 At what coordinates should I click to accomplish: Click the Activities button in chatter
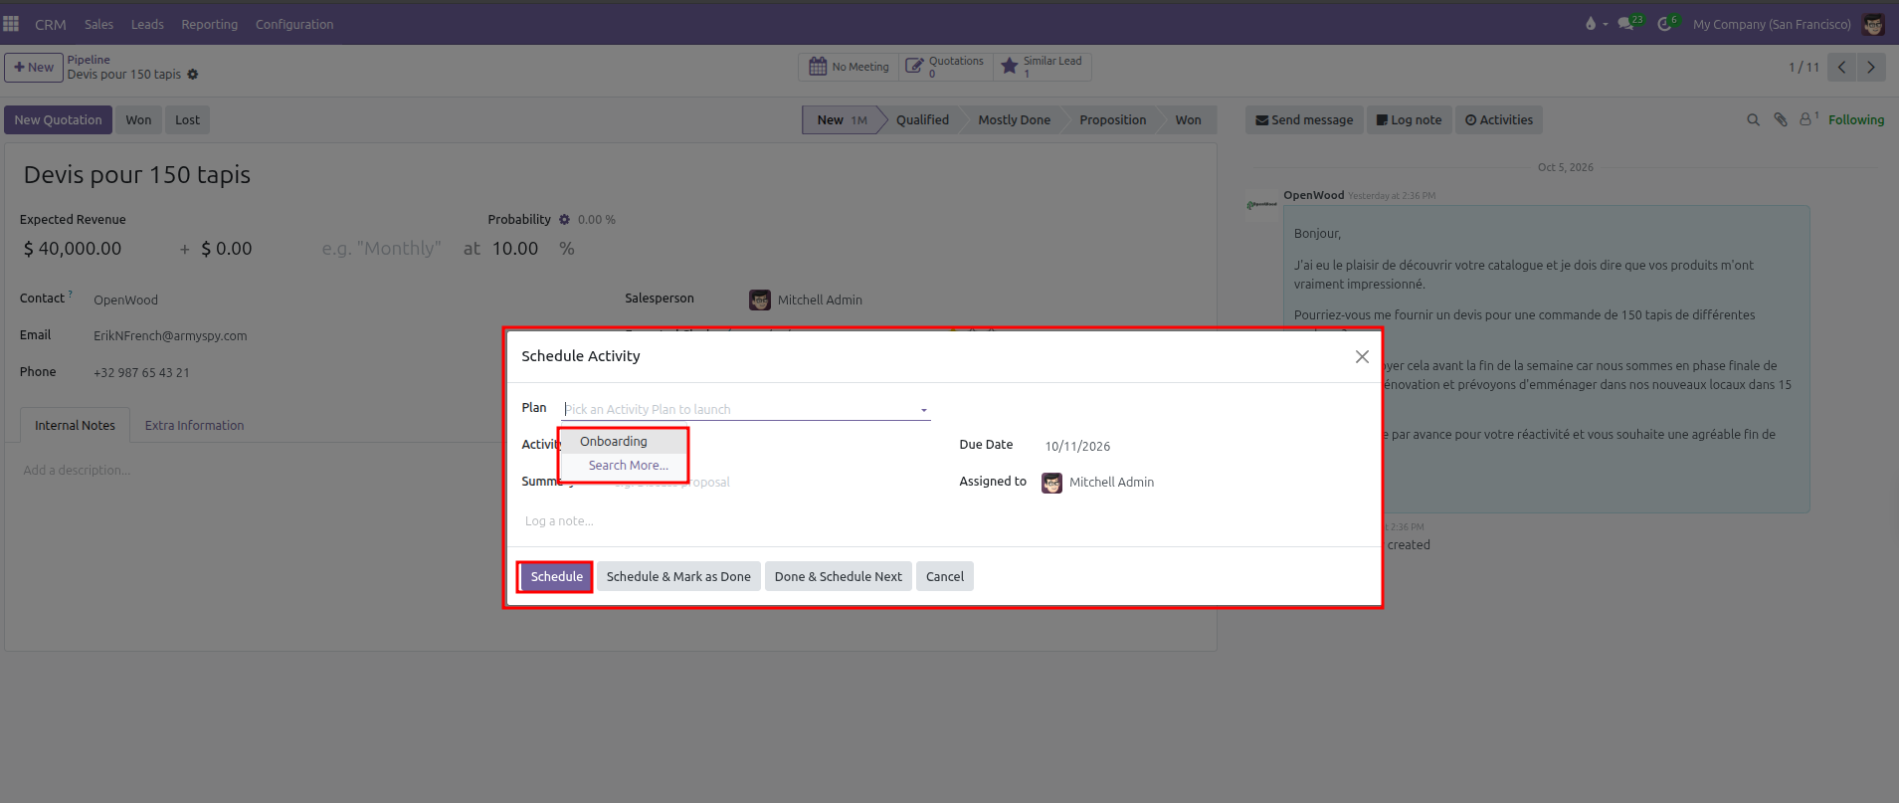1499,120
